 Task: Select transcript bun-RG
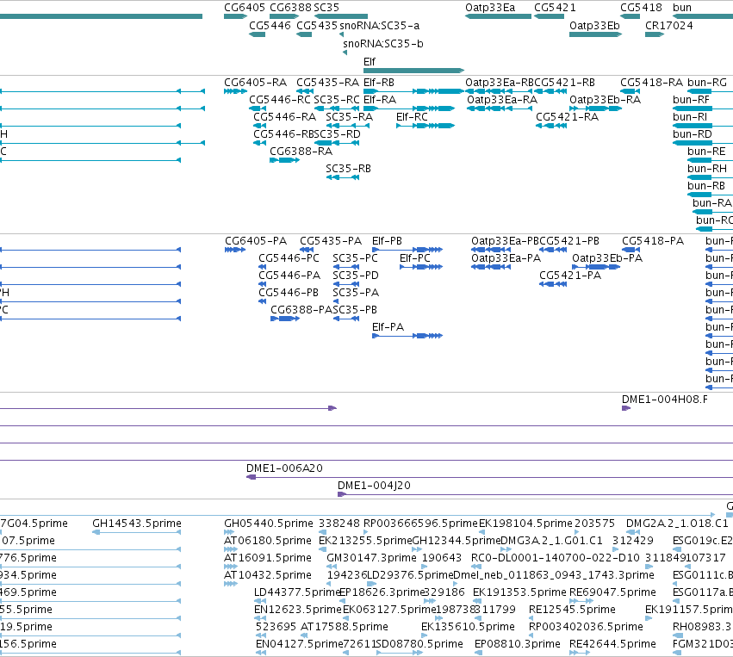[x=710, y=91]
